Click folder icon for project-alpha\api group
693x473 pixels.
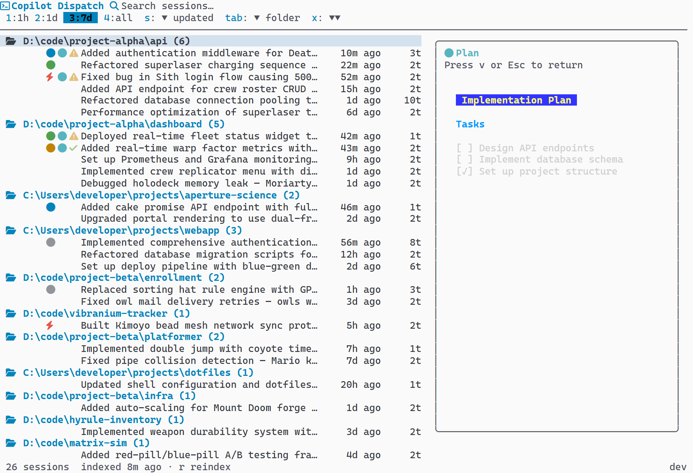(x=11, y=41)
